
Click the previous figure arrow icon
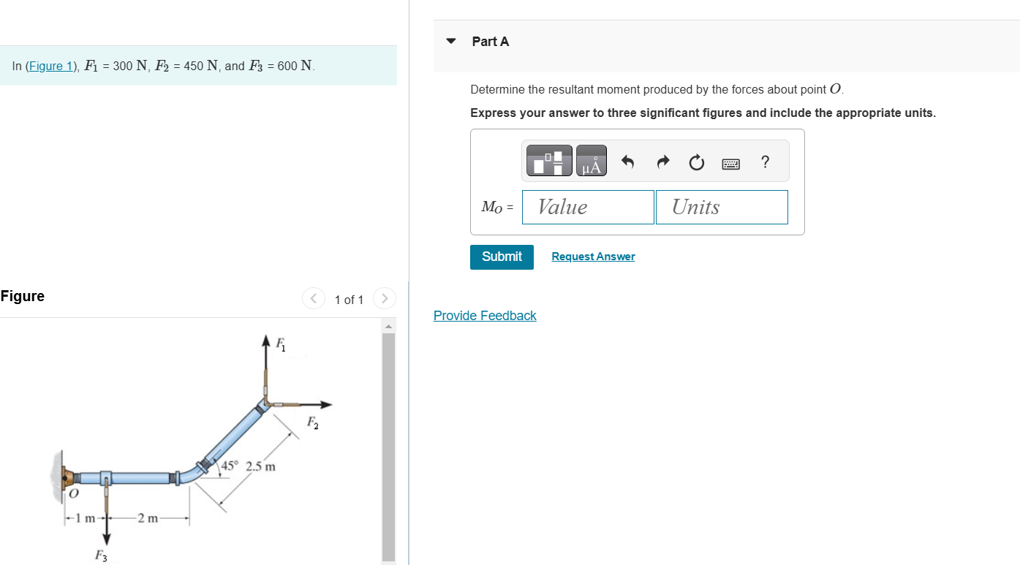313,298
